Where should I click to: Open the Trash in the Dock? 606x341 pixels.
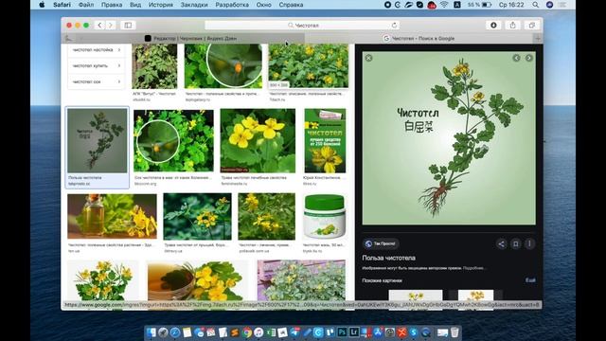454,332
